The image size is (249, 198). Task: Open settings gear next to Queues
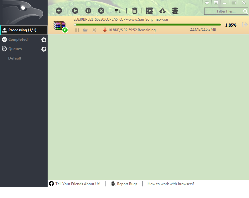44,49
